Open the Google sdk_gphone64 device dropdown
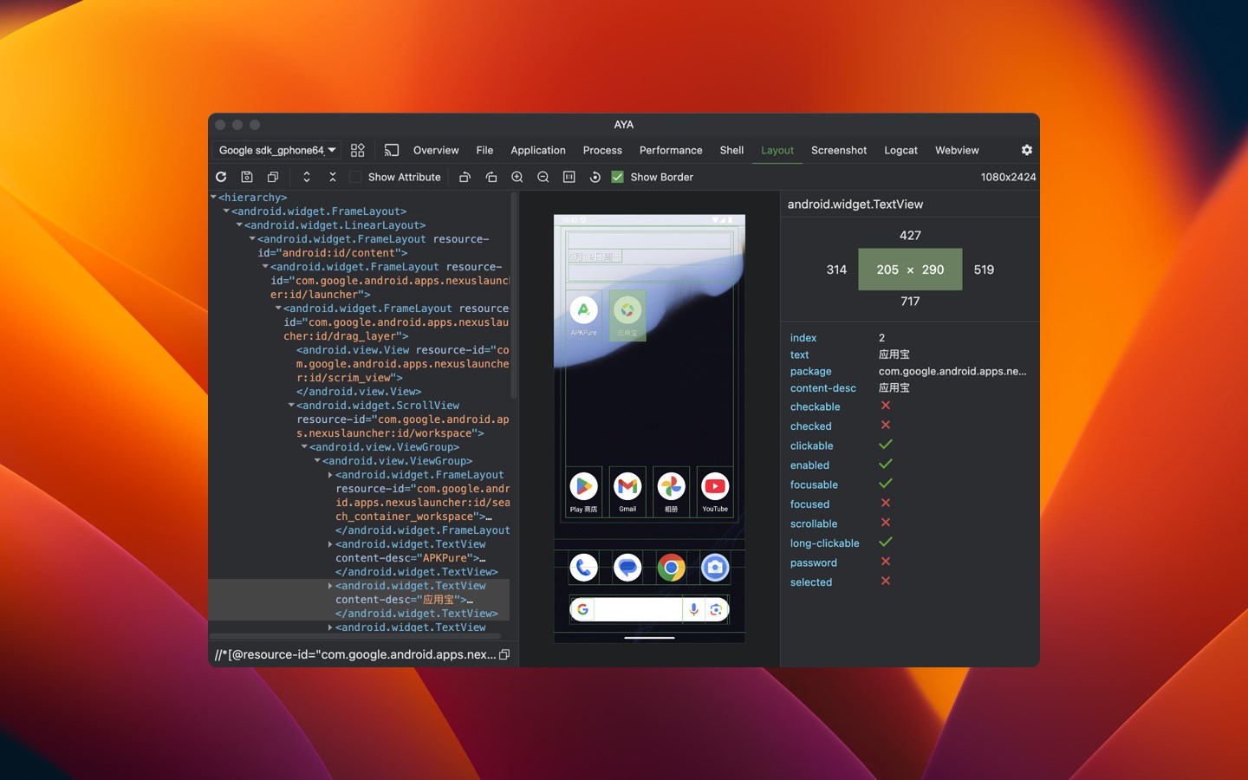The width and height of the screenshot is (1248, 780). [276, 150]
